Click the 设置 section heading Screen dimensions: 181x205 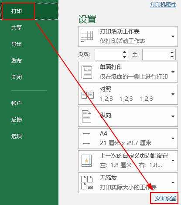(x=87, y=19)
